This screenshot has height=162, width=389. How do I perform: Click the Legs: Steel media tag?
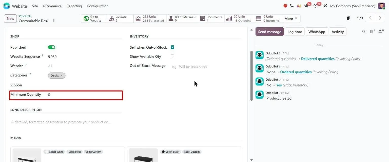pos(74,152)
